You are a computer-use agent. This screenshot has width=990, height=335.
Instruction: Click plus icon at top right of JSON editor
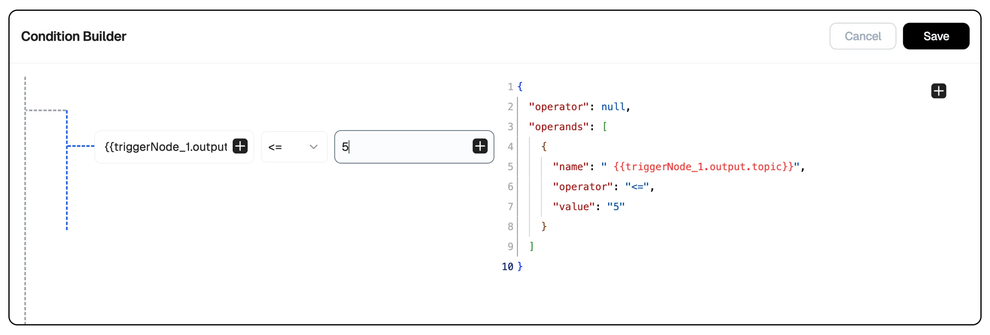click(938, 91)
